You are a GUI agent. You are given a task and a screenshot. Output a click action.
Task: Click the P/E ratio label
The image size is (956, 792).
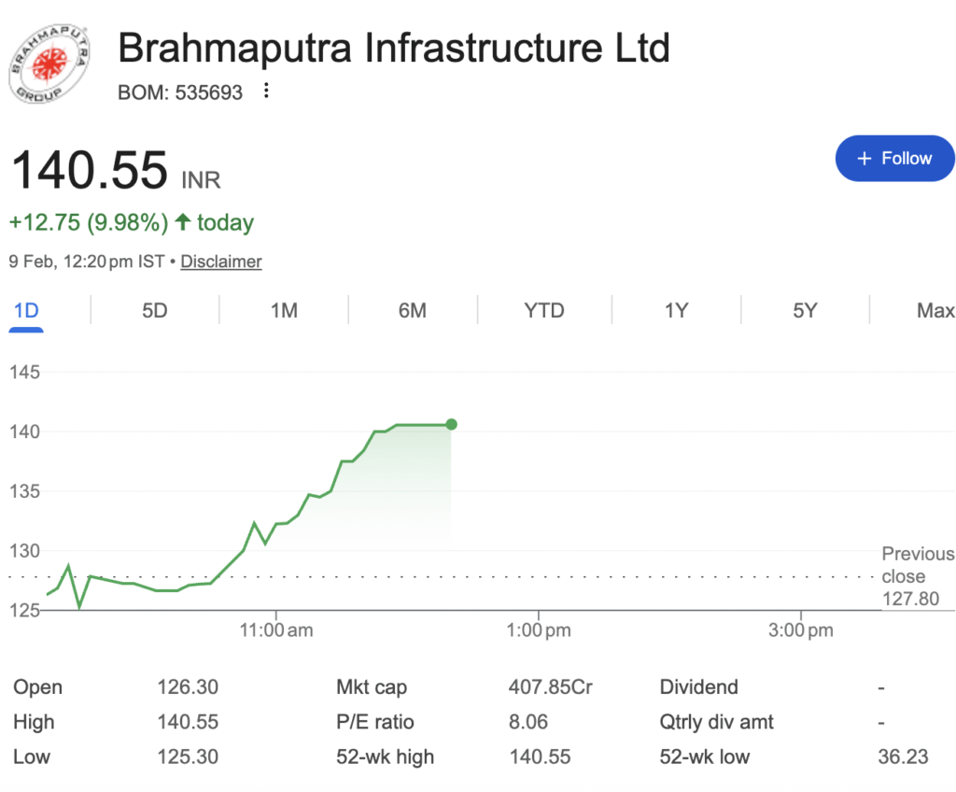tap(375, 722)
